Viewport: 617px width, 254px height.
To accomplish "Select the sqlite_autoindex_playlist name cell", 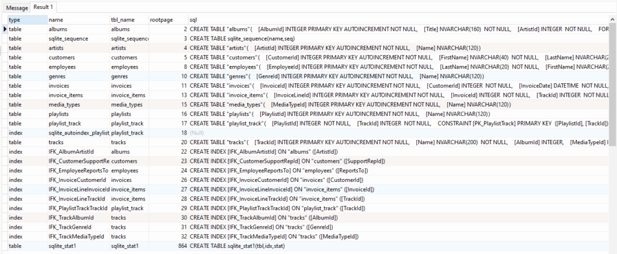I will click(78, 133).
